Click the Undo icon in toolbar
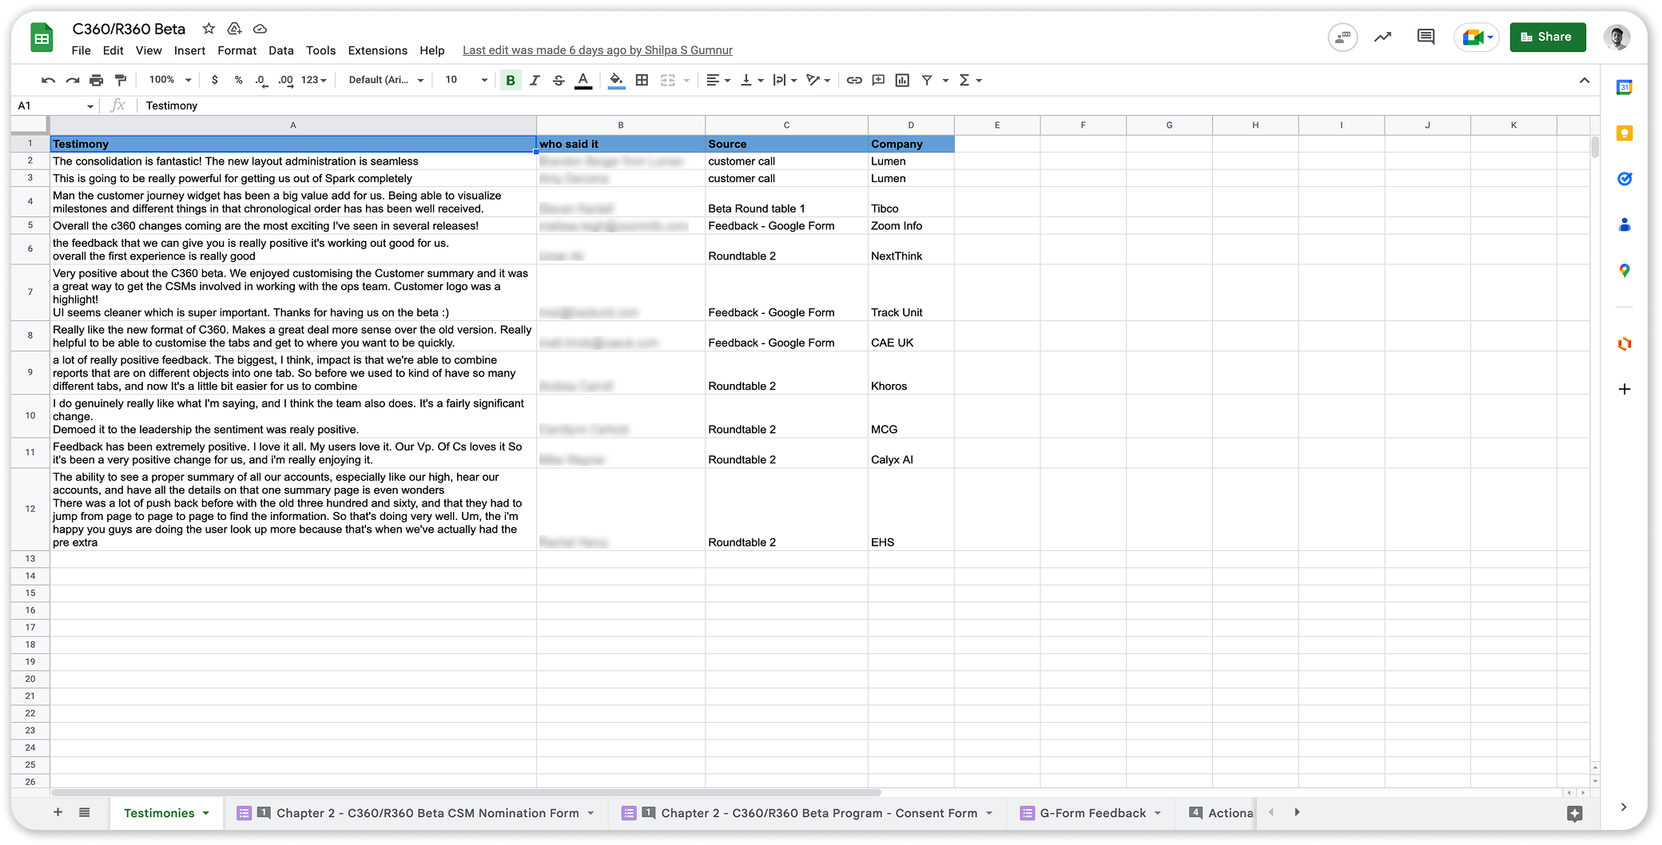This screenshot has height=845, width=1662. [x=48, y=80]
